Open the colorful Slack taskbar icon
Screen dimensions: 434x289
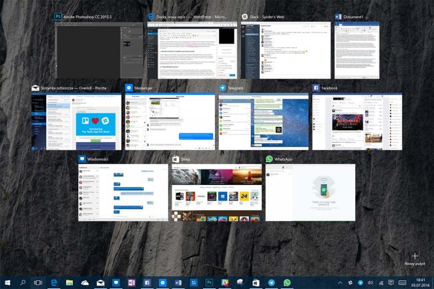[x=225, y=282]
